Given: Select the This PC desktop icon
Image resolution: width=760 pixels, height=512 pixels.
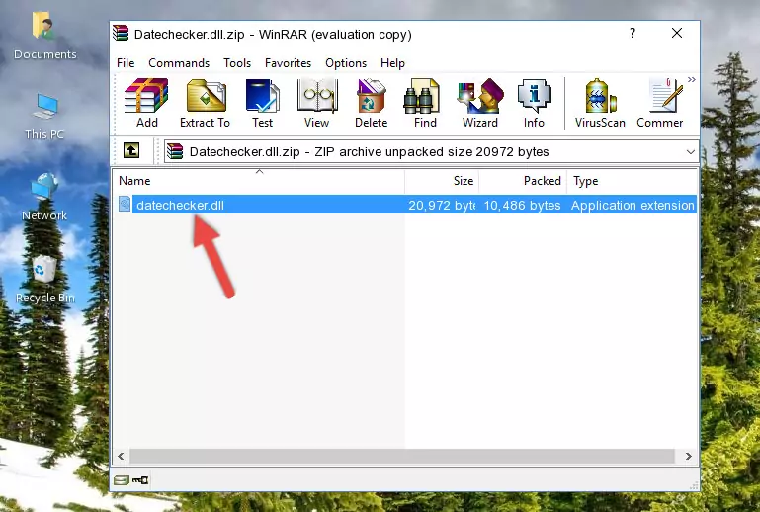Looking at the screenshot, I should 44,117.
